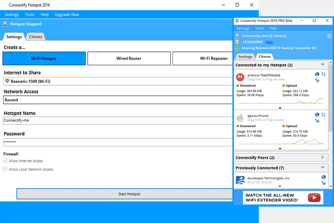
Task: Click the Connectify logo in PRO Beta title bar
Action: [237, 21]
